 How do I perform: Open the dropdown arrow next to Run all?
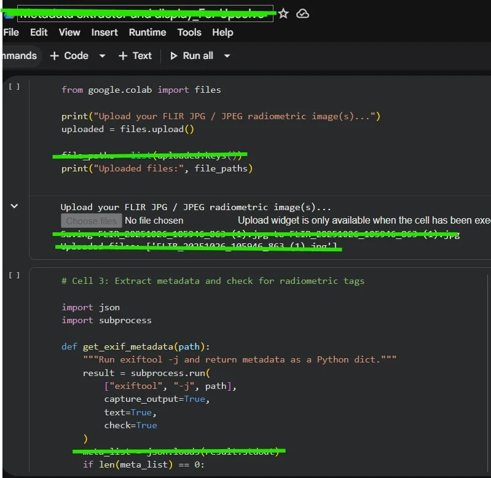point(227,56)
